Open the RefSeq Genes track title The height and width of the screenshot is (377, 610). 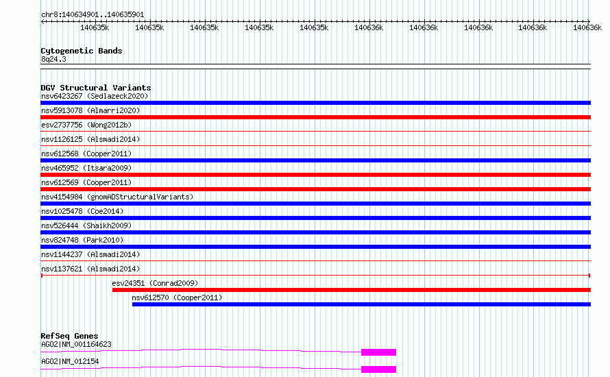69,336
